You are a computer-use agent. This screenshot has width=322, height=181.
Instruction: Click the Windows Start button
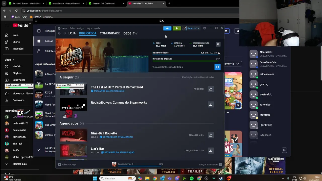pyautogui.click(x=95, y=178)
